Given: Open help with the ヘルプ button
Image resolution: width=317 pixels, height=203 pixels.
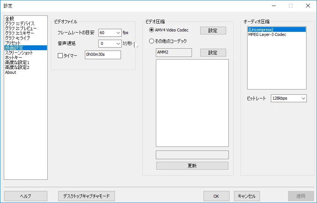Looking at the screenshot, I should [26, 196].
